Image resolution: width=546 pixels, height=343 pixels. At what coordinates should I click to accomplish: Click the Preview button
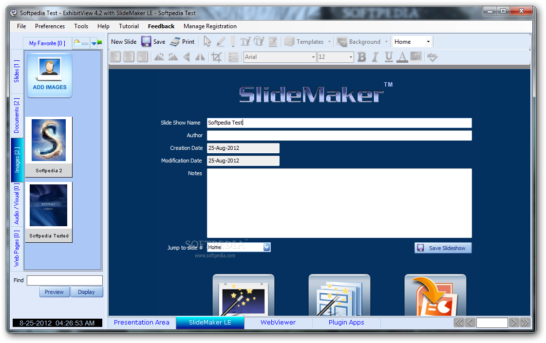tap(55, 292)
